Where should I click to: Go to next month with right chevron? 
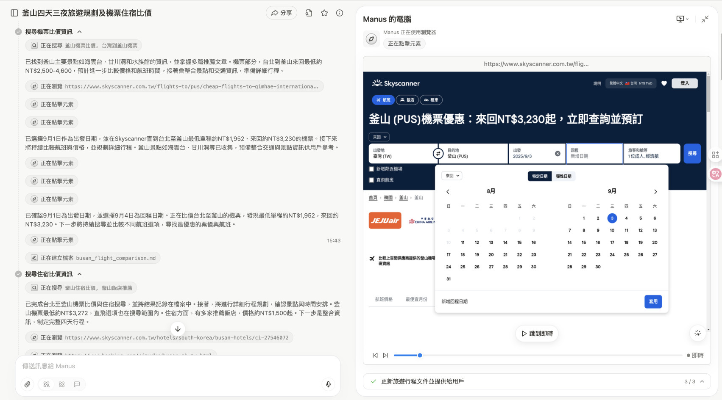point(655,192)
